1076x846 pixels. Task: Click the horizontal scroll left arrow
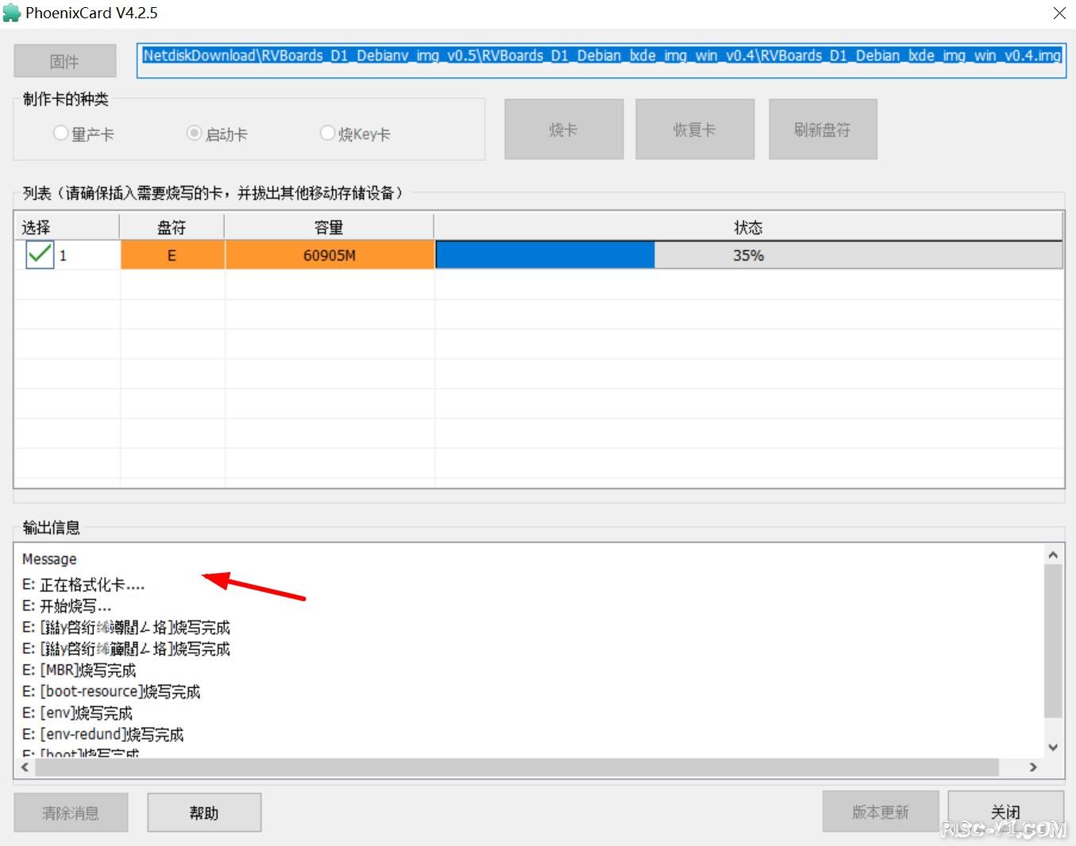click(x=25, y=767)
